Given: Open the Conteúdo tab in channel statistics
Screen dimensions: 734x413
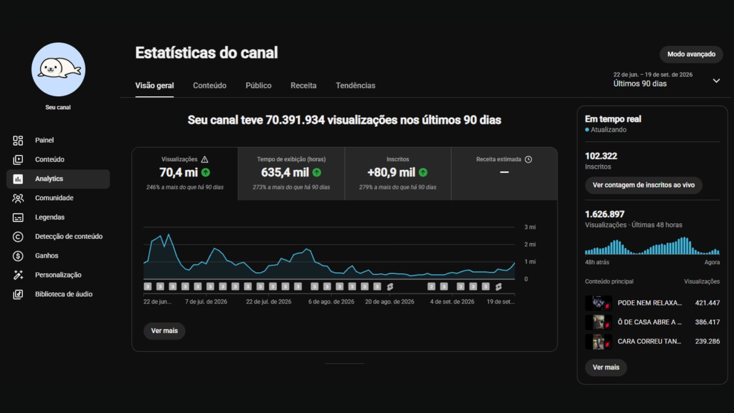Looking at the screenshot, I should pyautogui.click(x=209, y=86).
